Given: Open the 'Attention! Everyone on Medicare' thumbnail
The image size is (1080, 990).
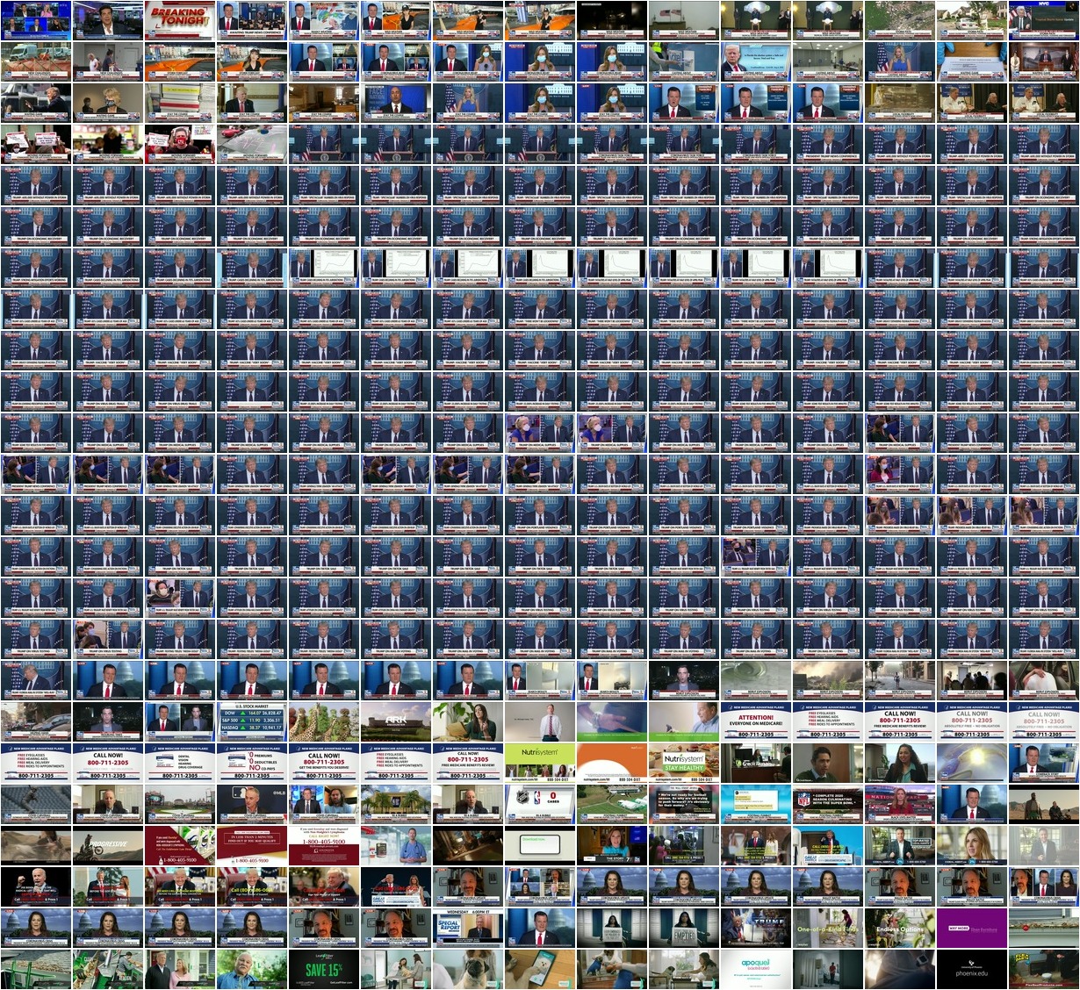Looking at the screenshot, I should pyautogui.click(x=755, y=721).
